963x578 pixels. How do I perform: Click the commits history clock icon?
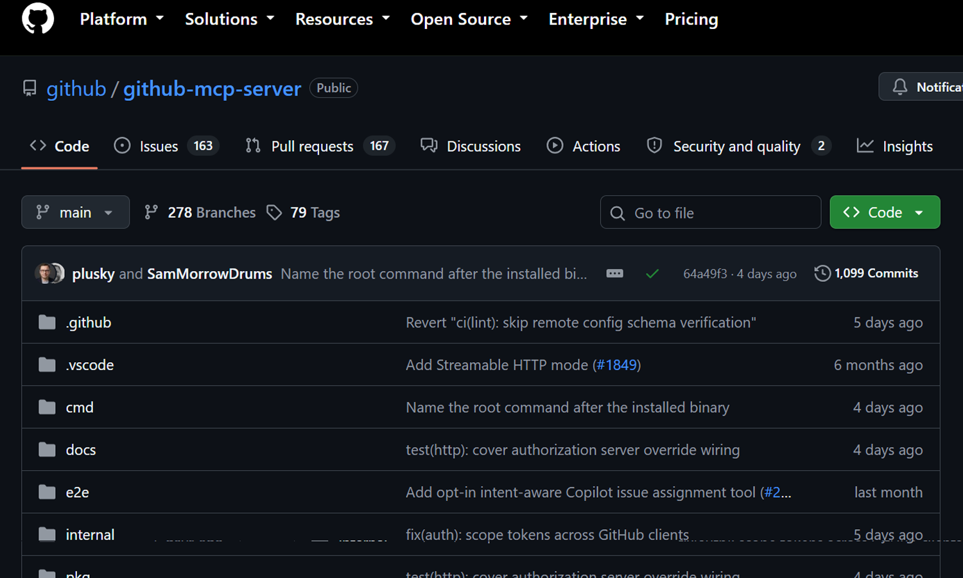(x=822, y=274)
